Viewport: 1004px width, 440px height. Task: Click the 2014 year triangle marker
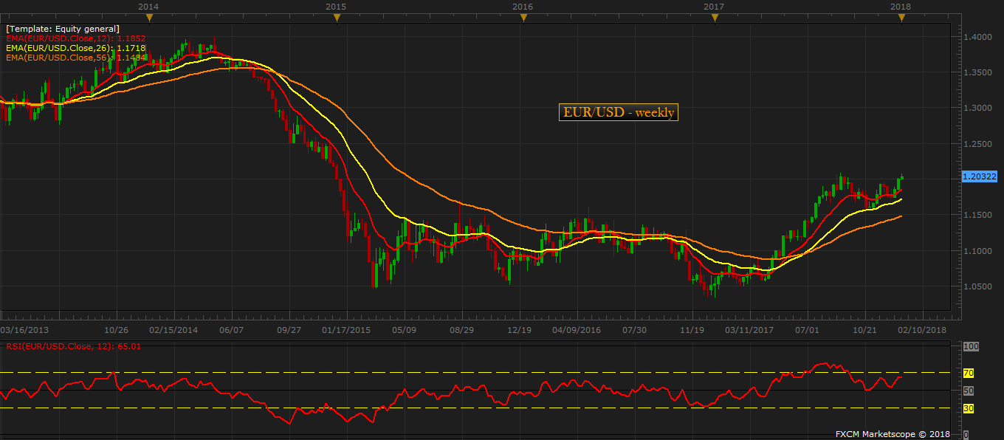tap(149, 18)
